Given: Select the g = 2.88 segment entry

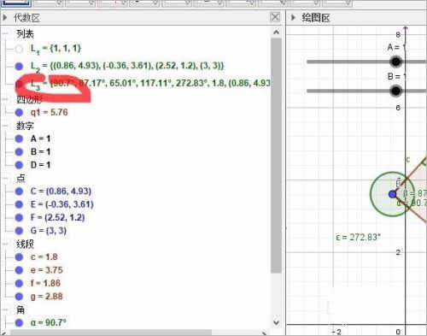Looking at the screenshot, I should point(47,297).
